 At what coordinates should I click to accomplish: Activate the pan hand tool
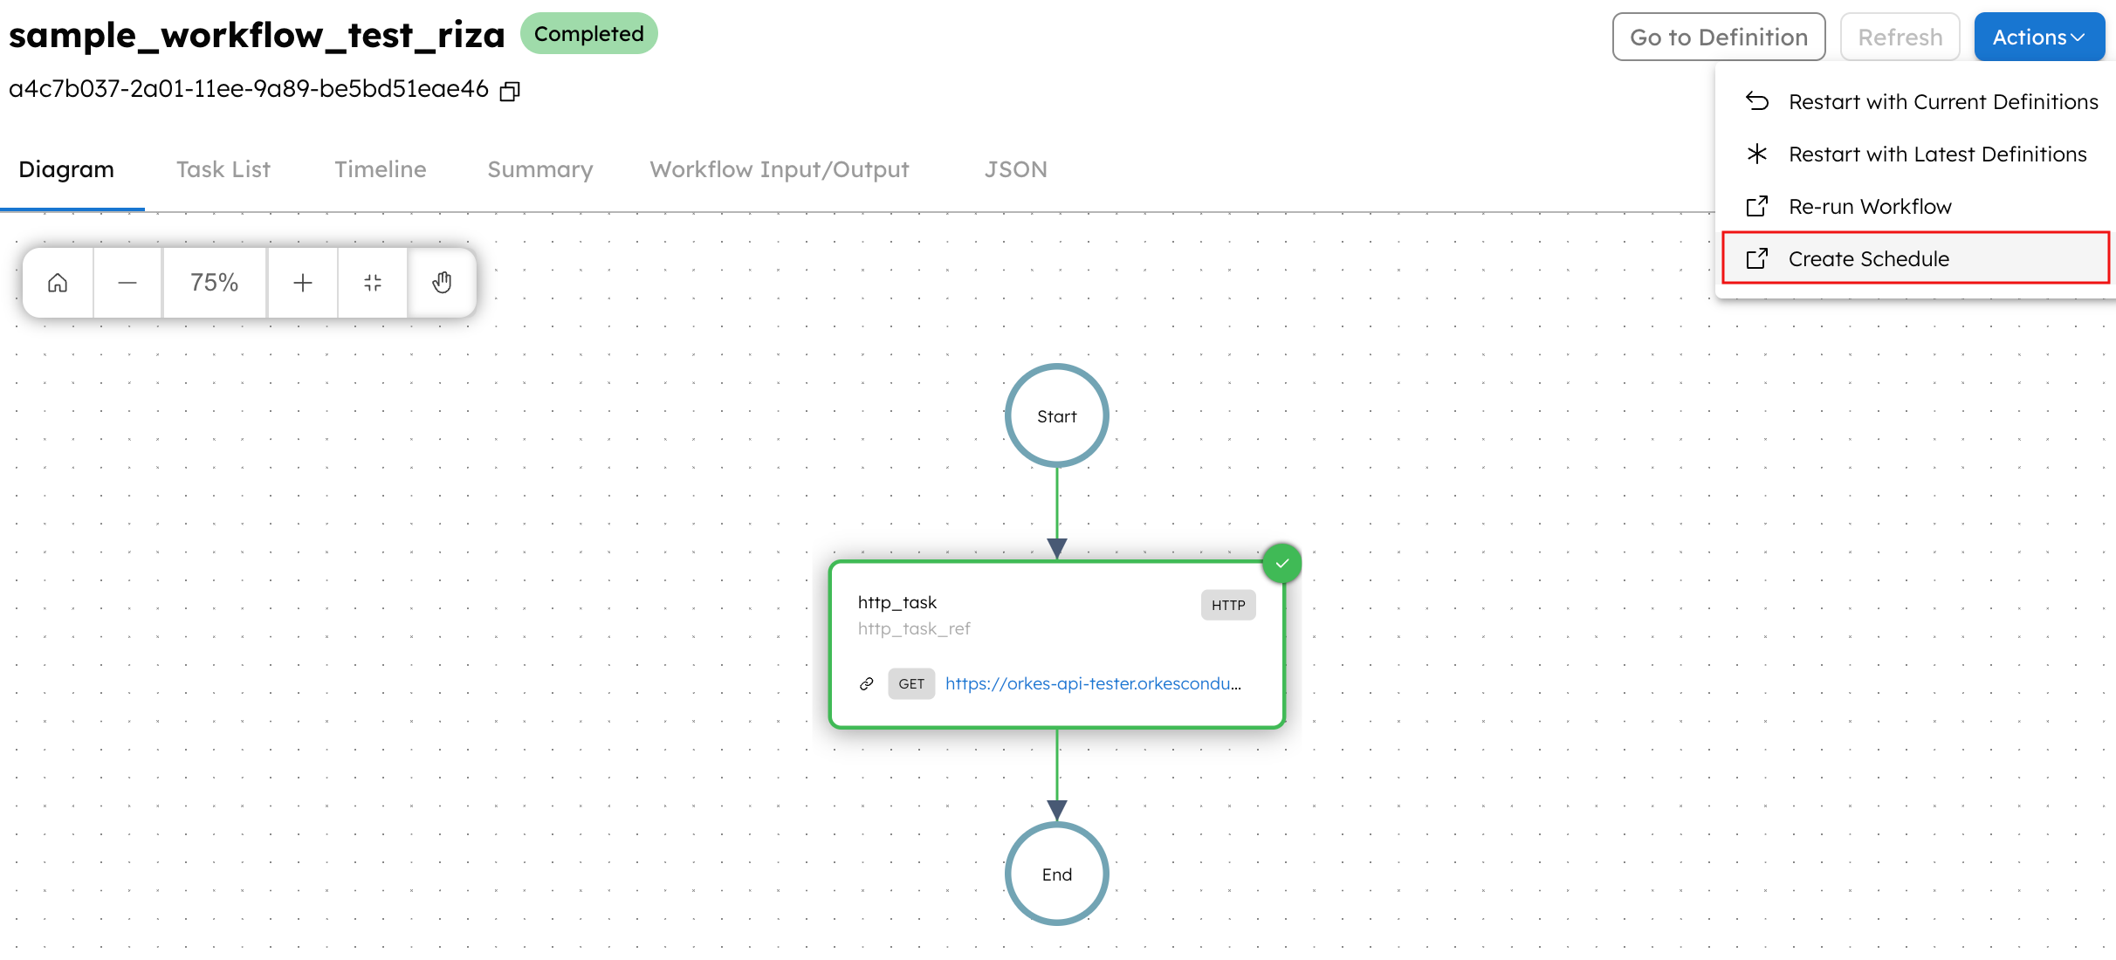[442, 281]
